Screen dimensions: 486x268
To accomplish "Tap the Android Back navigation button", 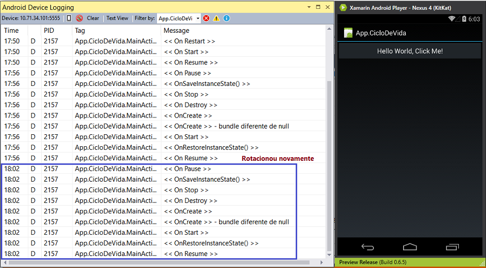I will [368, 247].
